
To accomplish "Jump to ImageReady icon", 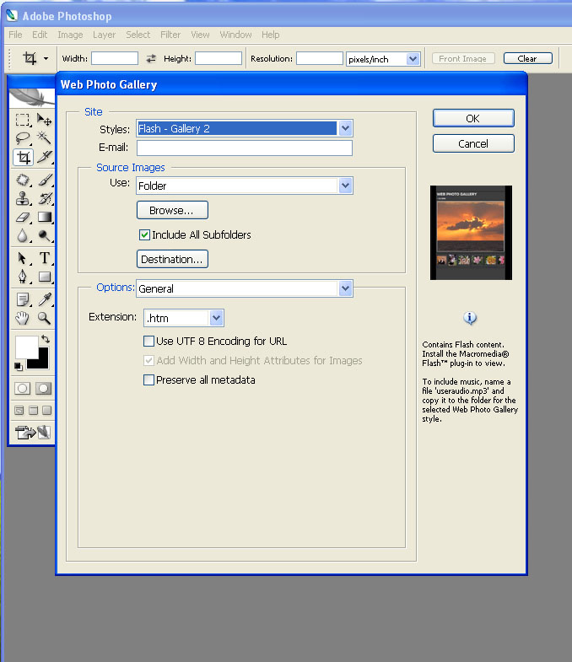I will click(x=33, y=432).
